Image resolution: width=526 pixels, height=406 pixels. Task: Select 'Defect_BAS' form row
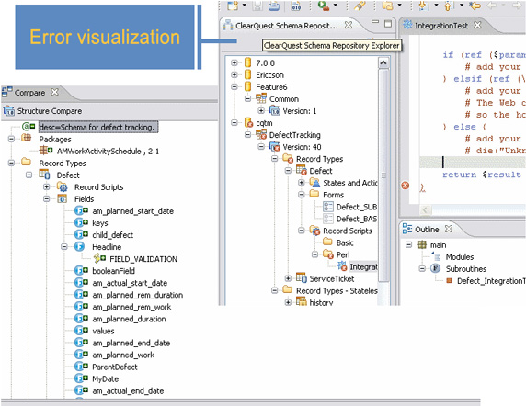coord(356,219)
